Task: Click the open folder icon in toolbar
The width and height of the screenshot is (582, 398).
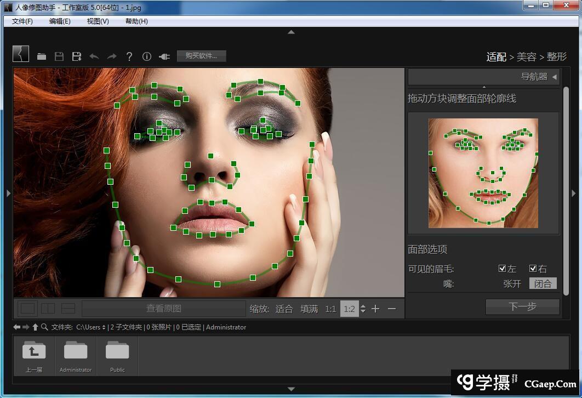Action: click(x=42, y=56)
